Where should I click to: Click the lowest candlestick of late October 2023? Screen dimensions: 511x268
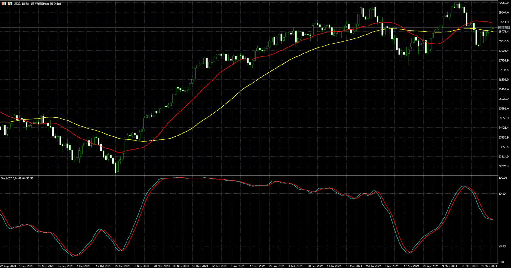pyautogui.click(x=116, y=168)
